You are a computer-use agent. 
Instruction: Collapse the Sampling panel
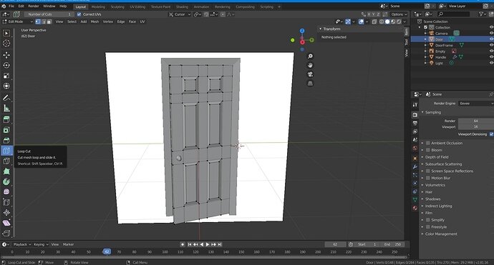(x=433, y=112)
